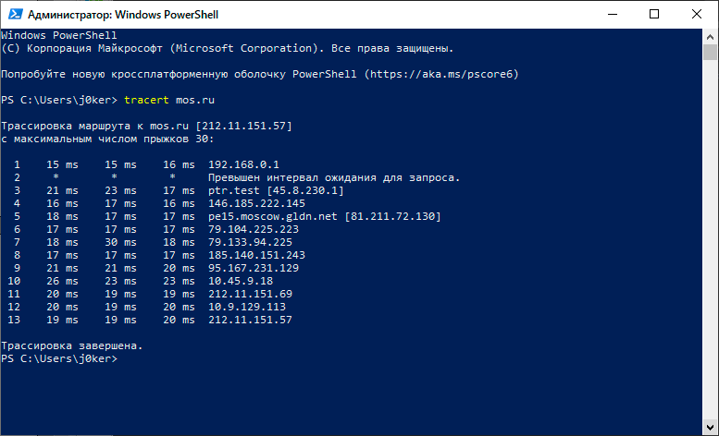
Task: Click the 'Трассировка завершена.' completion line
Action: tap(72, 345)
